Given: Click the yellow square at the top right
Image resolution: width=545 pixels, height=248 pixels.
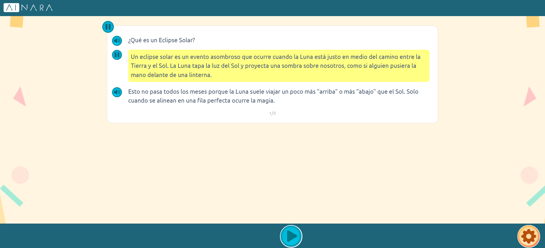Looking at the screenshot, I should point(533,22).
